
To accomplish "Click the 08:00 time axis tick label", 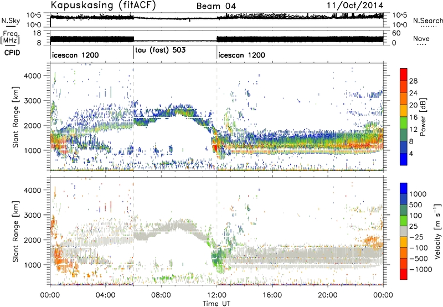I will click(x=161, y=295).
